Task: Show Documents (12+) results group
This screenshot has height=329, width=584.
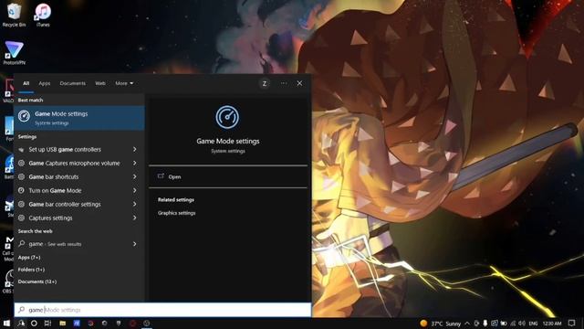Action: tap(37, 281)
